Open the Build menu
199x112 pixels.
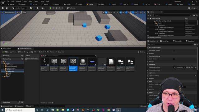[x=30, y=1]
